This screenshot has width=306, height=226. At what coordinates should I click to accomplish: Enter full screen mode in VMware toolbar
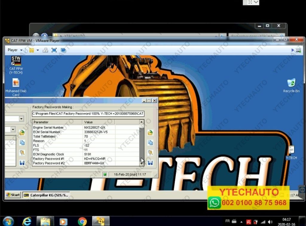pos(54,50)
